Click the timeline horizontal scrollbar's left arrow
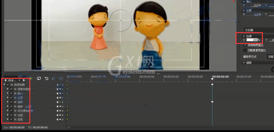The height and width of the screenshot is (132, 274). (68, 127)
